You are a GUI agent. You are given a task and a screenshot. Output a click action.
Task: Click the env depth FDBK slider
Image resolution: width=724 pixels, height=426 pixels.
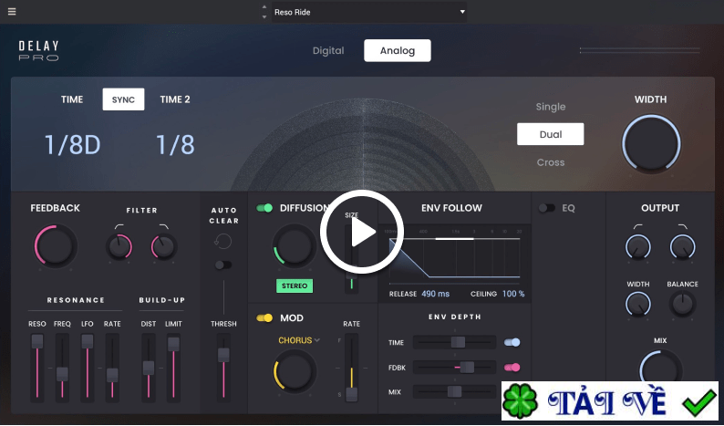coord(454,368)
